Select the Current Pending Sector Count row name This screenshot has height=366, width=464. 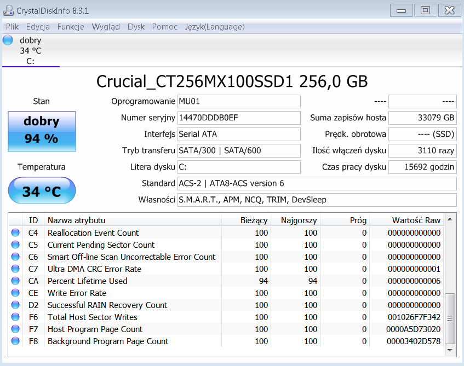click(101, 245)
